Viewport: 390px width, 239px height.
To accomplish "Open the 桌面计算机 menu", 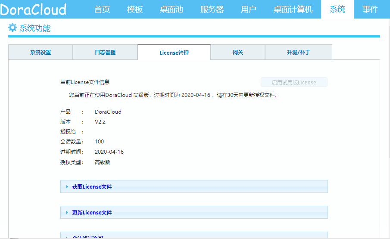I will pyautogui.click(x=293, y=9).
